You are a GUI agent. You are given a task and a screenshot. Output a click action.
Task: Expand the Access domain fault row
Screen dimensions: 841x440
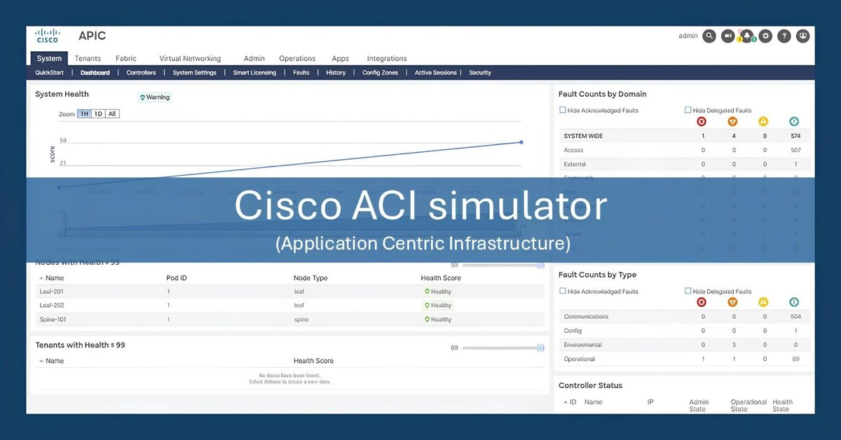[x=573, y=149]
